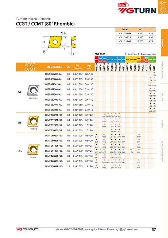
Task: Go to the TECHNICAL INFORMATION side tab
Action: point(165,152)
